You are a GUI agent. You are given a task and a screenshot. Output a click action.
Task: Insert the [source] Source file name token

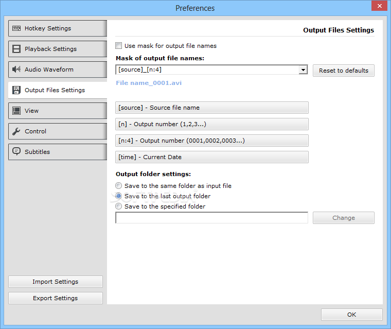coord(212,108)
